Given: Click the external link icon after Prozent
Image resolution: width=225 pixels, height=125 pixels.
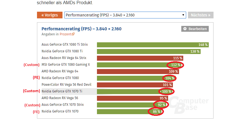Looking at the screenshot, I should (73, 34).
